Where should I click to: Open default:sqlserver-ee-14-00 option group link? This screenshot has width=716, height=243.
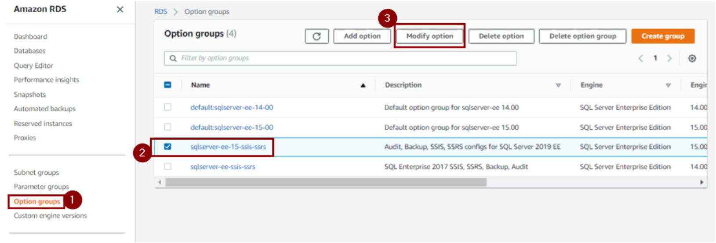232,107
